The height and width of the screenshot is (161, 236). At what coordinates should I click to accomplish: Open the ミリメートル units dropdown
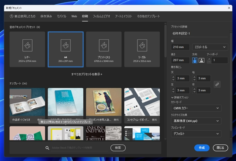point(210,47)
